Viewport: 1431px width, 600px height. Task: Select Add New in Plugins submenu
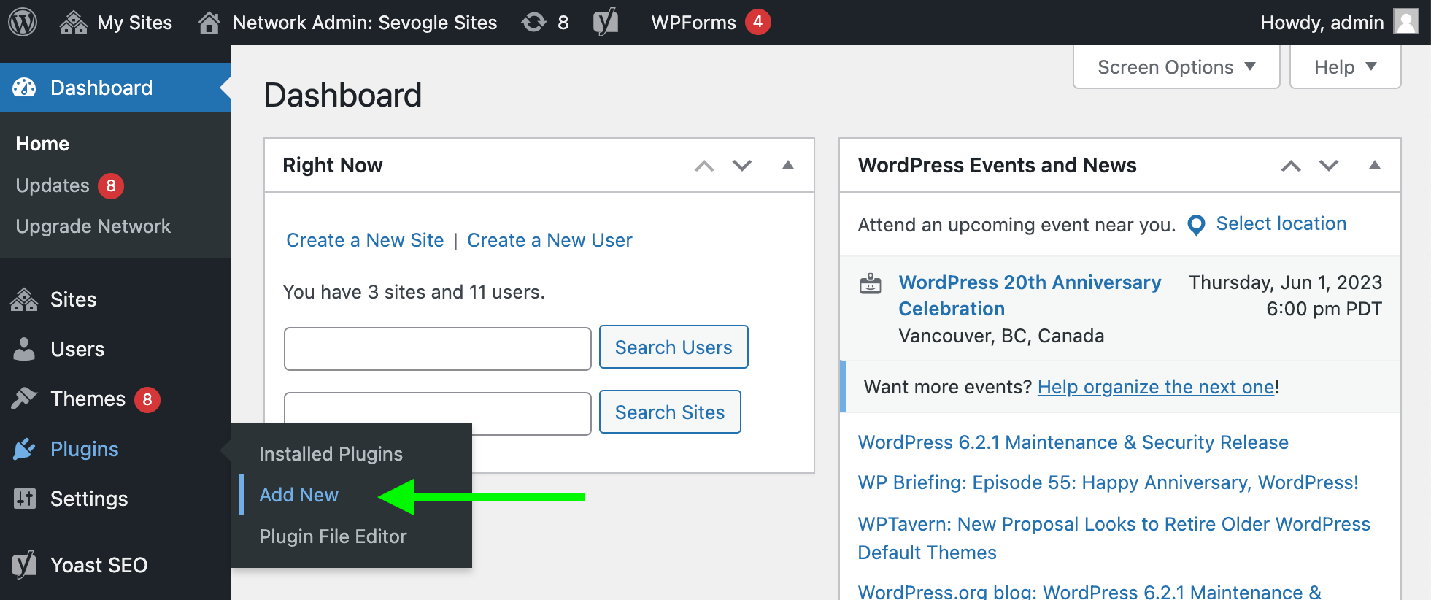click(x=298, y=495)
